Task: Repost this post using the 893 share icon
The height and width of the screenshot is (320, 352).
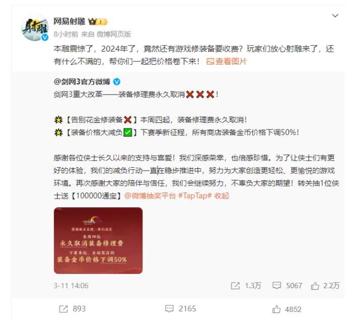Action: click(x=72, y=309)
